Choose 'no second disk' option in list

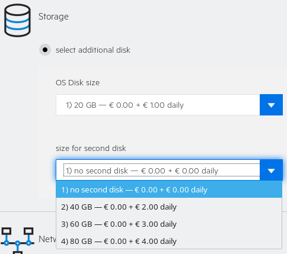tap(169, 189)
